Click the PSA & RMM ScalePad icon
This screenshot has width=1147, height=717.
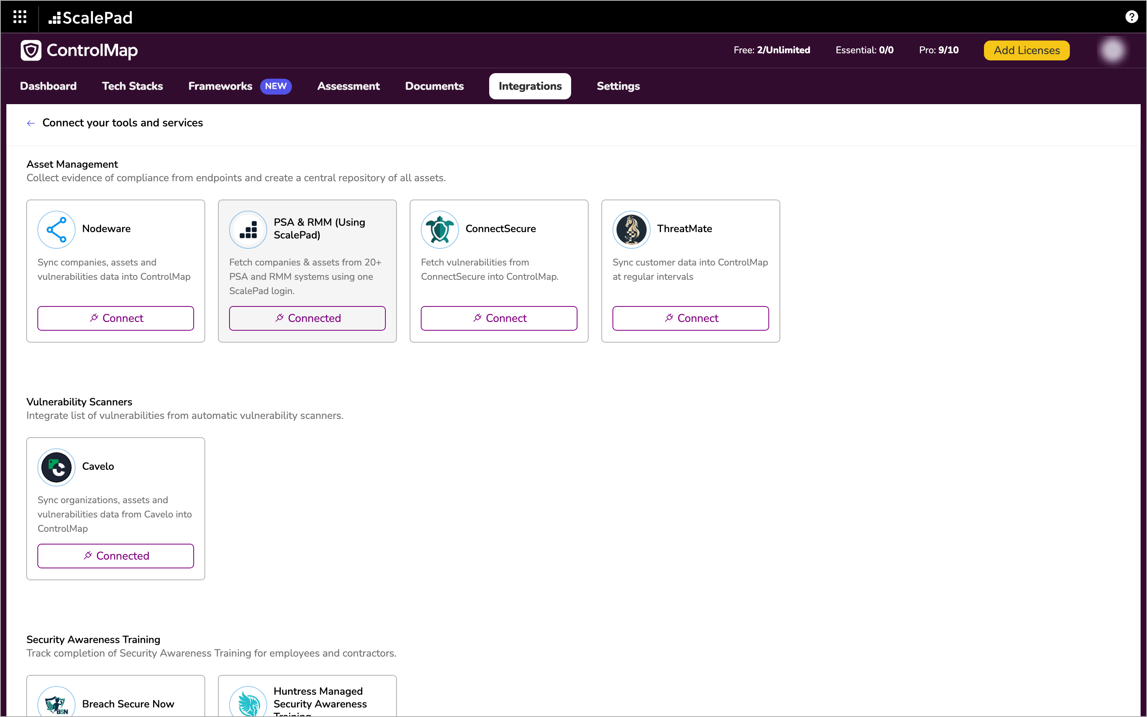click(x=248, y=229)
